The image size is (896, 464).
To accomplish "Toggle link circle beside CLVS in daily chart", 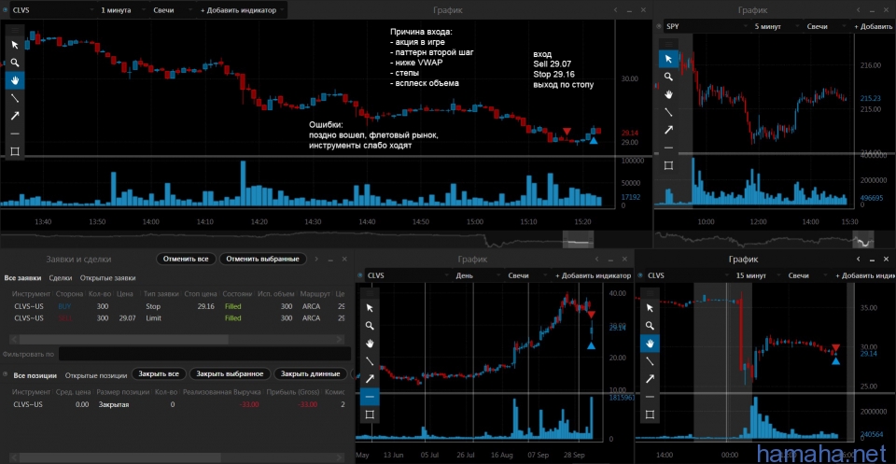I will coord(360,274).
